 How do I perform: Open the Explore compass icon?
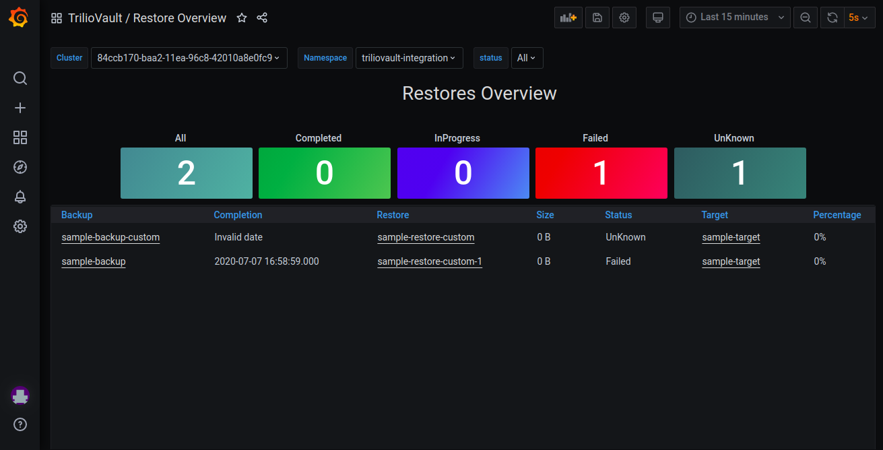click(x=20, y=167)
